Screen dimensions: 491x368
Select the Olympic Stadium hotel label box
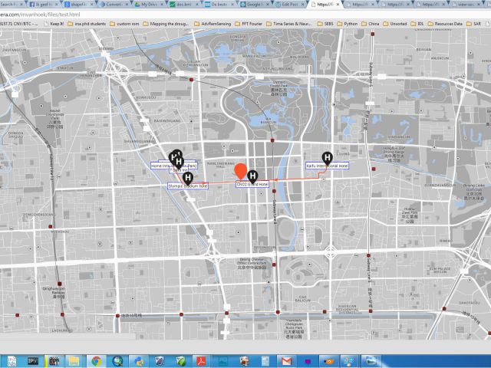(x=188, y=186)
